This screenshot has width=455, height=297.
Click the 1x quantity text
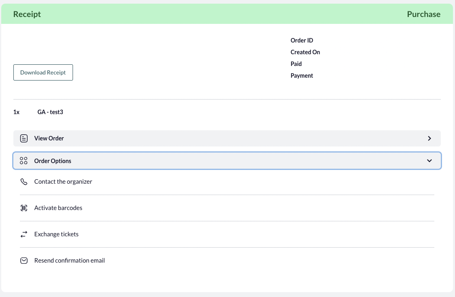click(x=16, y=112)
